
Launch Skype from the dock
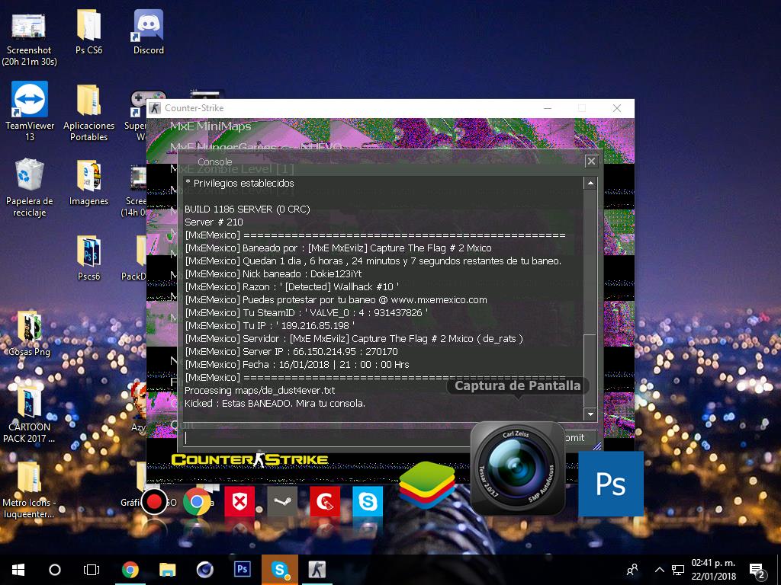click(368, 501)
